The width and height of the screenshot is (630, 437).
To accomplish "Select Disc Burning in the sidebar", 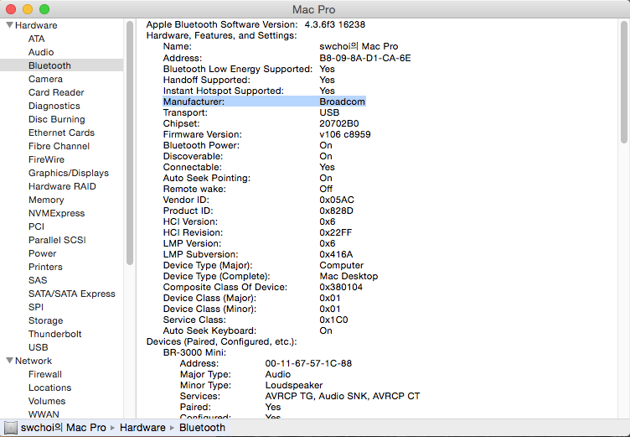I will point(57,119).
